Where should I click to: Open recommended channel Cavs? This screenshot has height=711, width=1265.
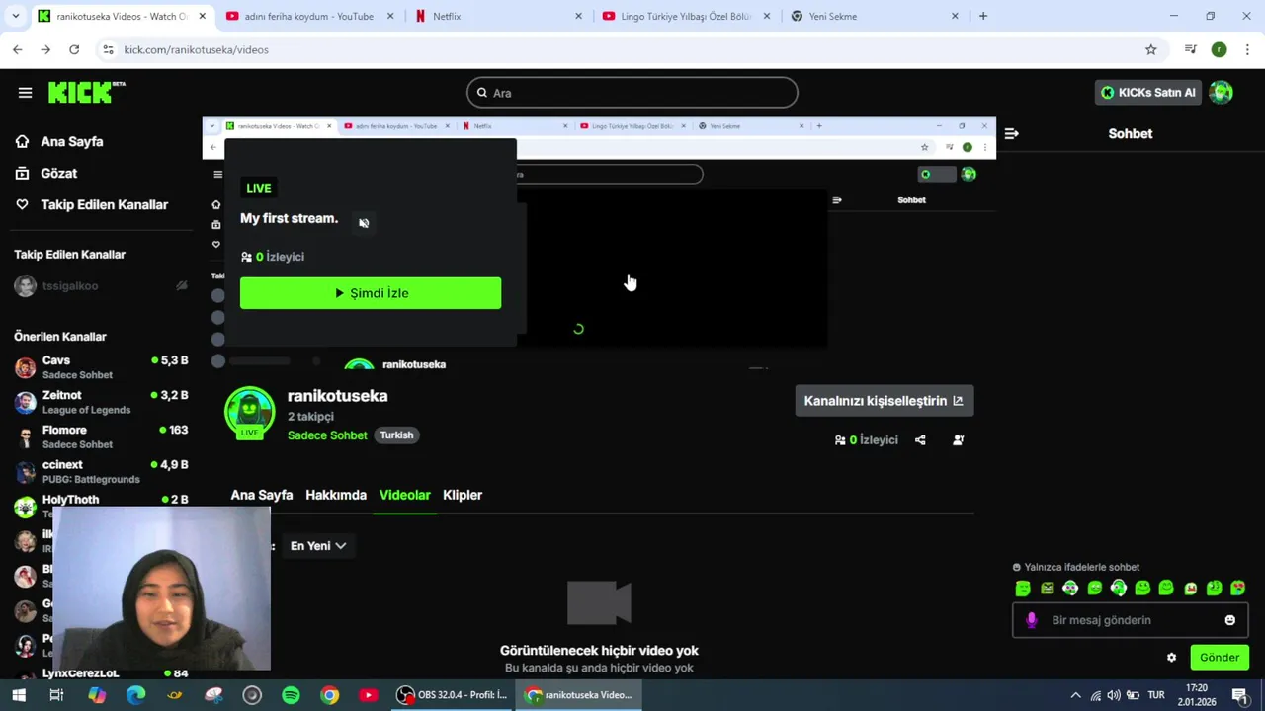coord(101,367)
